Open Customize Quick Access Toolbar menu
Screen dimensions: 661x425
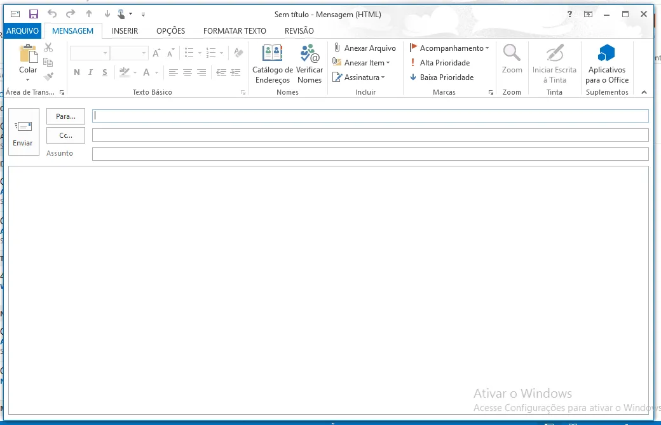pyautogui.click(x=144, y=15)
